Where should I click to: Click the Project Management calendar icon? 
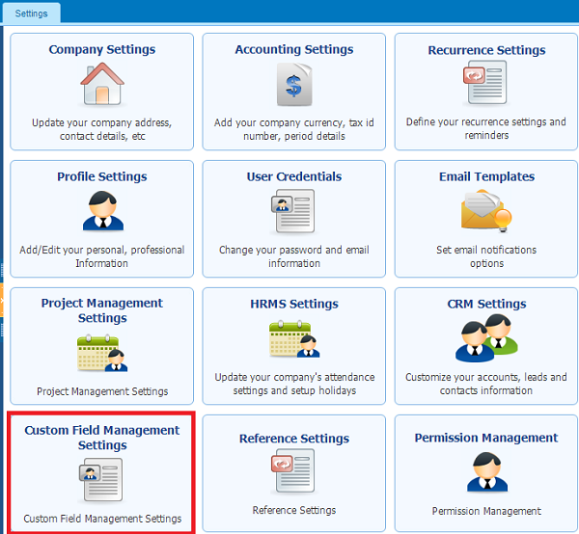[x=102, y=353]
